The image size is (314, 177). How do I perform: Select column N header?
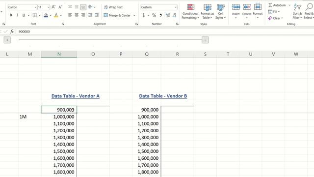coord(59,54)
